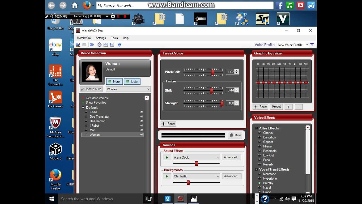Click Advanced button for Backgrounds

pyautogui.click(x=232, y=176)
